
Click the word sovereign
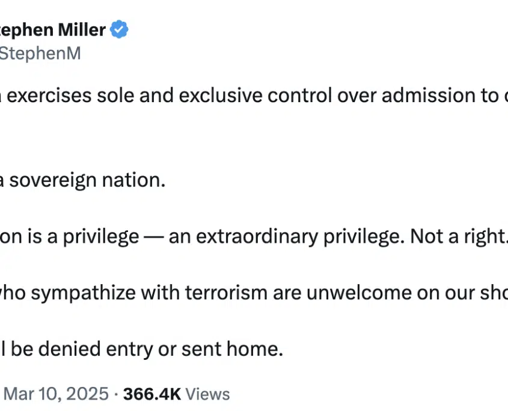pos(53,180)
